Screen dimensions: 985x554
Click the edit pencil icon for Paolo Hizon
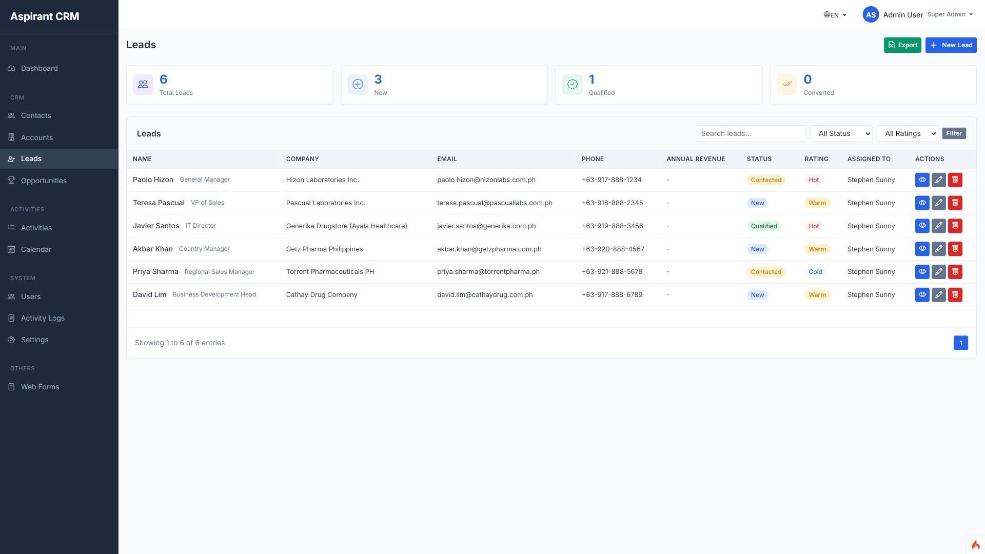tap(938, 180)
